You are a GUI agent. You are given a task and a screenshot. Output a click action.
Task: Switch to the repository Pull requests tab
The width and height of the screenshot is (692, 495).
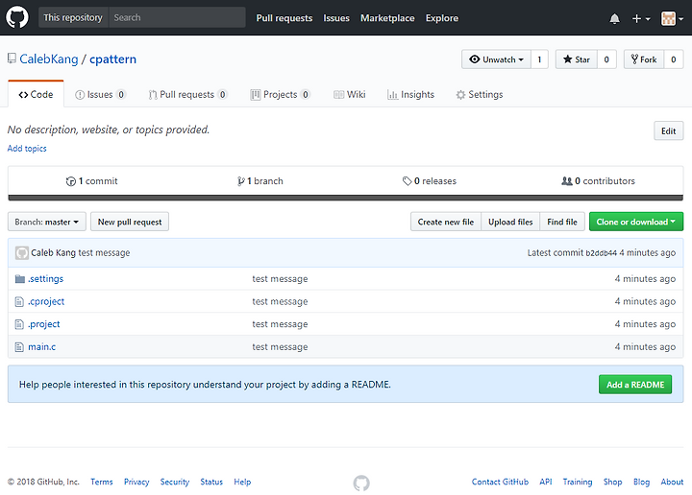coord(187,94)
